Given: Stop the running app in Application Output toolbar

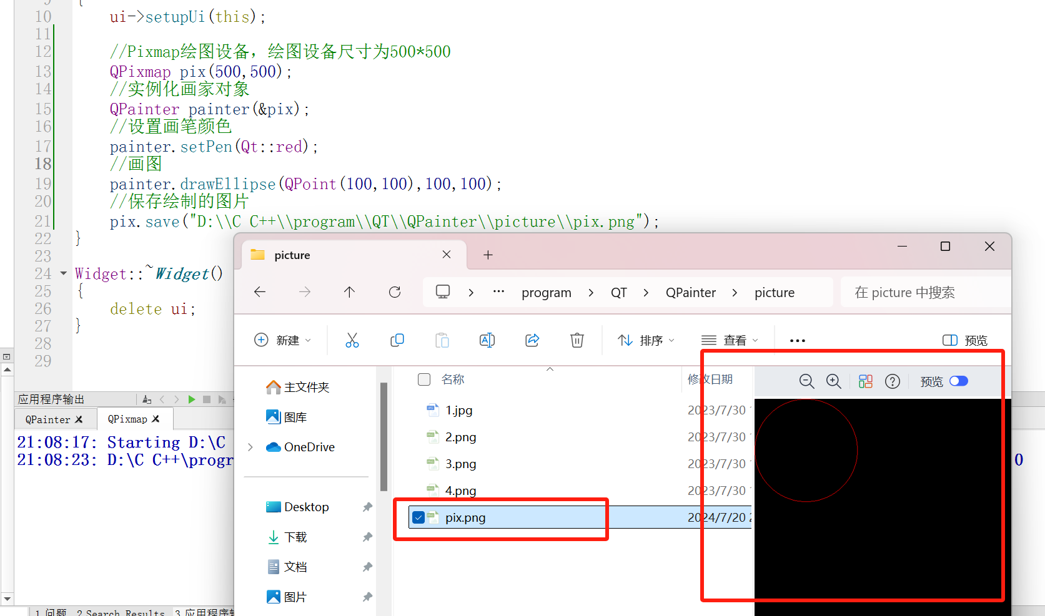Looking at the screenshot, I should [207, 399].
